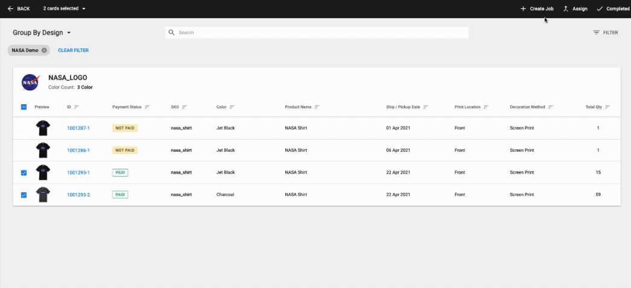Image resolution: width=631 pixels, height=288 pixels.
Task: Open order link 1001287-1
Action: click(x=78, y=128)
